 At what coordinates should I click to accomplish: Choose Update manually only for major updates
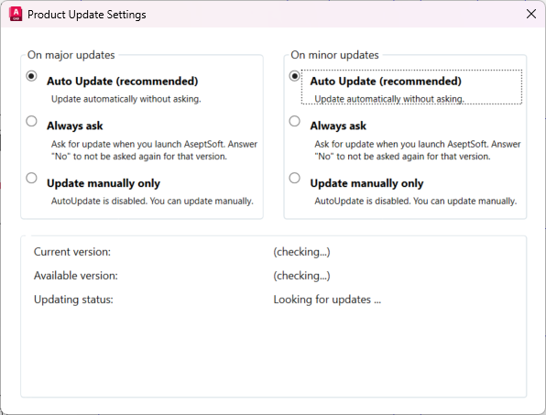(31, 178)
